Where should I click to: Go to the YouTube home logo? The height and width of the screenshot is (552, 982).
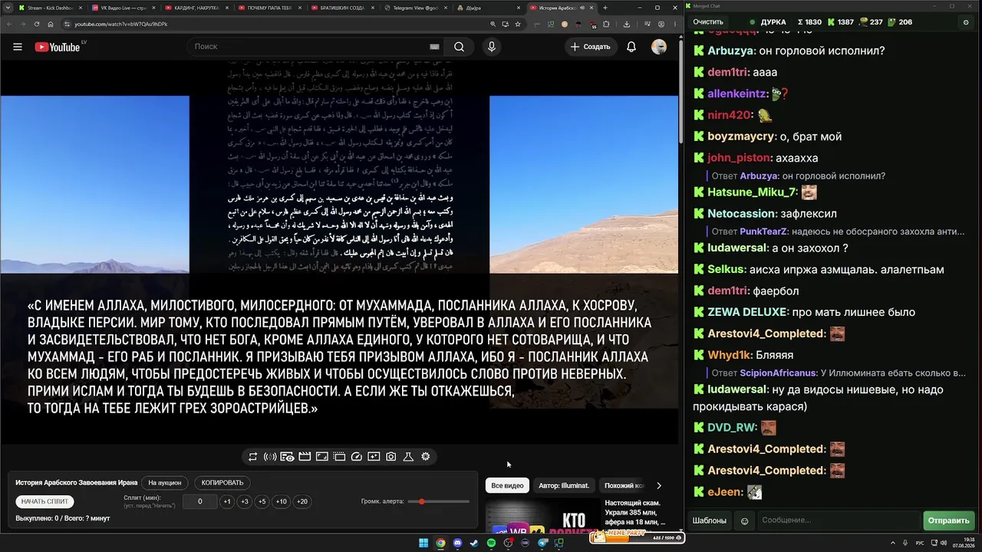click(x=58, y=47)
